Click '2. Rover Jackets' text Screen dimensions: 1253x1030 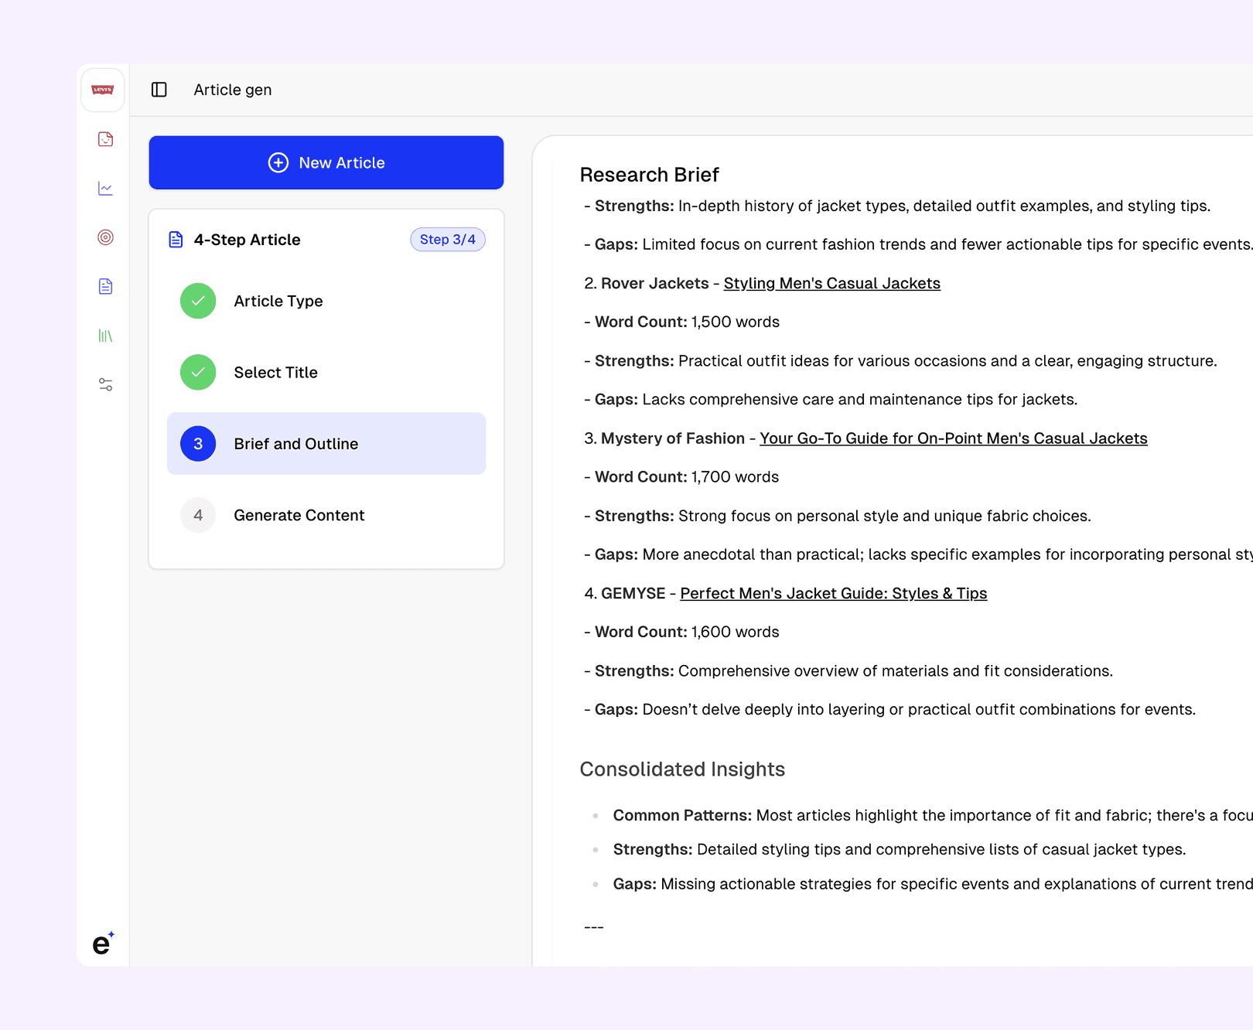[x=647, y=284]
